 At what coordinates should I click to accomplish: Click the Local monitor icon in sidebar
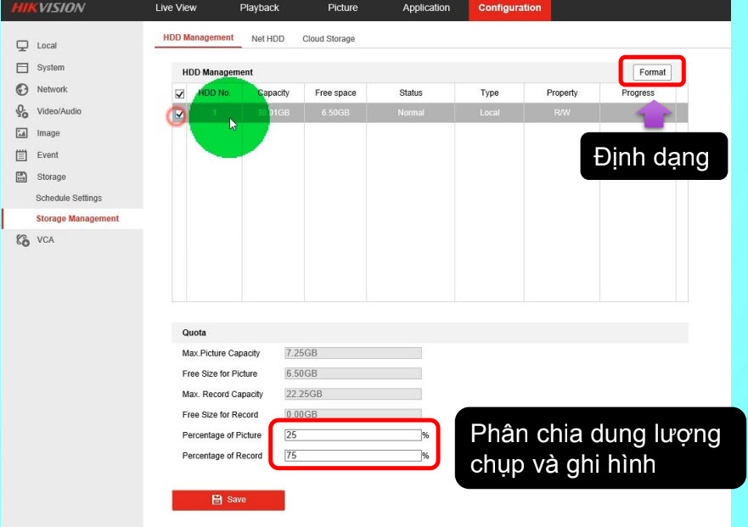pos(23,46)
